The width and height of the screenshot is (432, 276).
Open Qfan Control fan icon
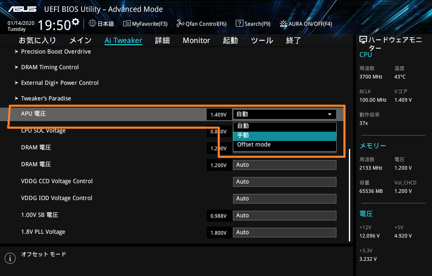[180, 24]
